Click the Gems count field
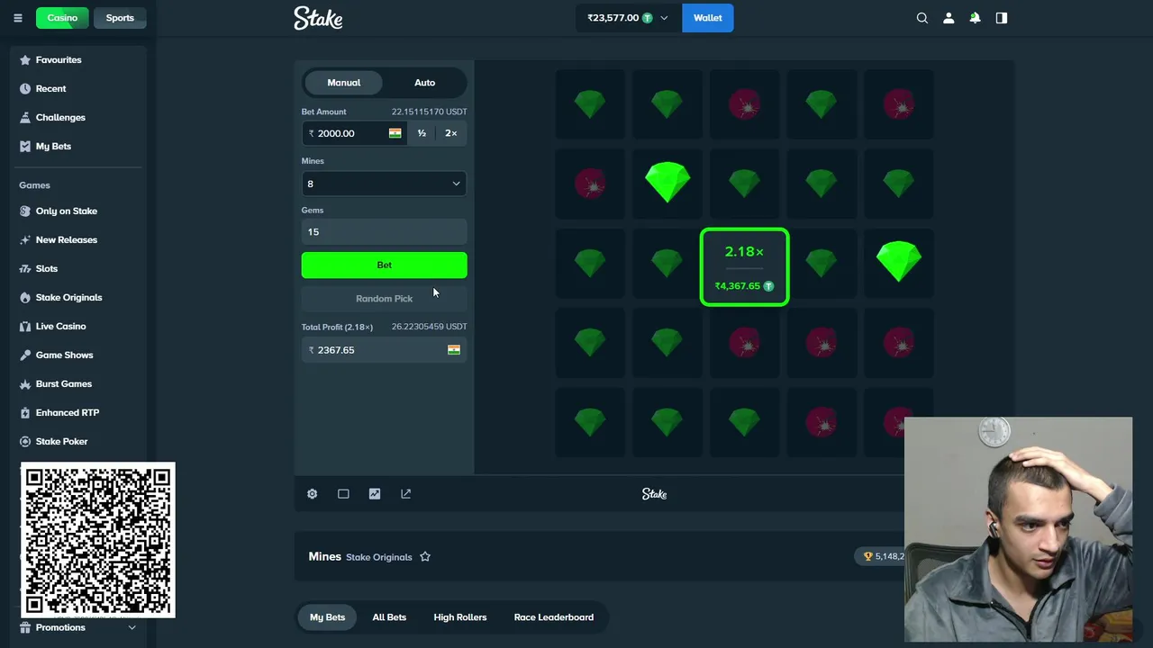The image size is (1153, 648). 384,232
